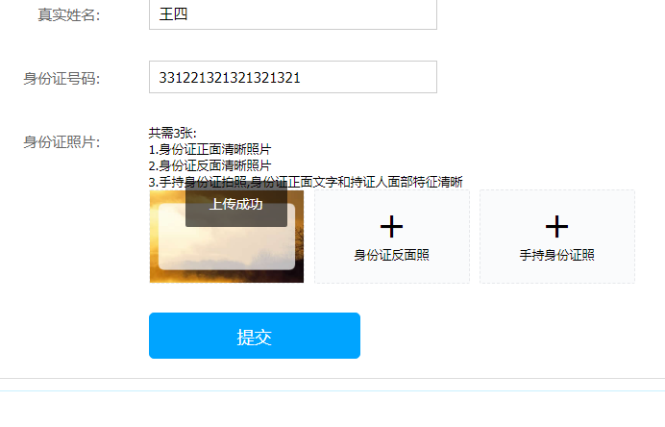
Task: Click the plus icon above 手持身份证照
Action: [556, 227]
